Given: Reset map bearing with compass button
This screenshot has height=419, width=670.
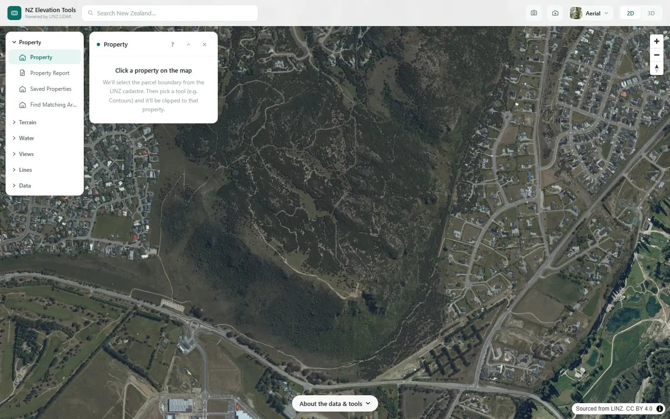Looking at the screenshot, I should 657,68.
